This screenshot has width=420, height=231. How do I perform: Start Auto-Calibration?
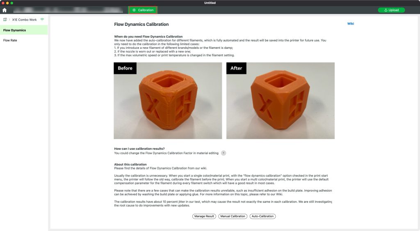tap(262, 216)
